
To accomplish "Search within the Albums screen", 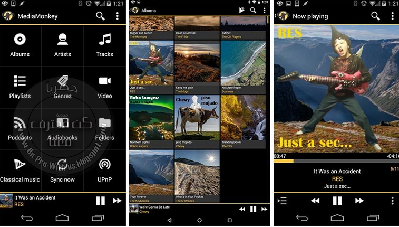I will (x=253, y=10).
